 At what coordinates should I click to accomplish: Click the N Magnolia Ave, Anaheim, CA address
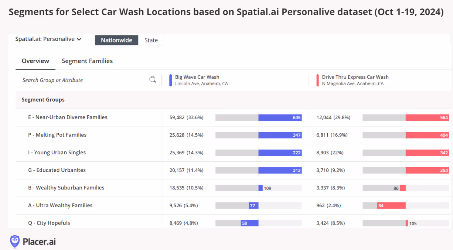353,84
